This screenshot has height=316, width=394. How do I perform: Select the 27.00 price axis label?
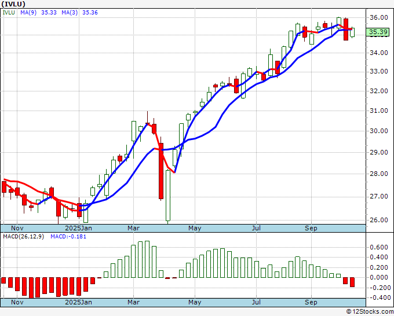pos(378,196)
